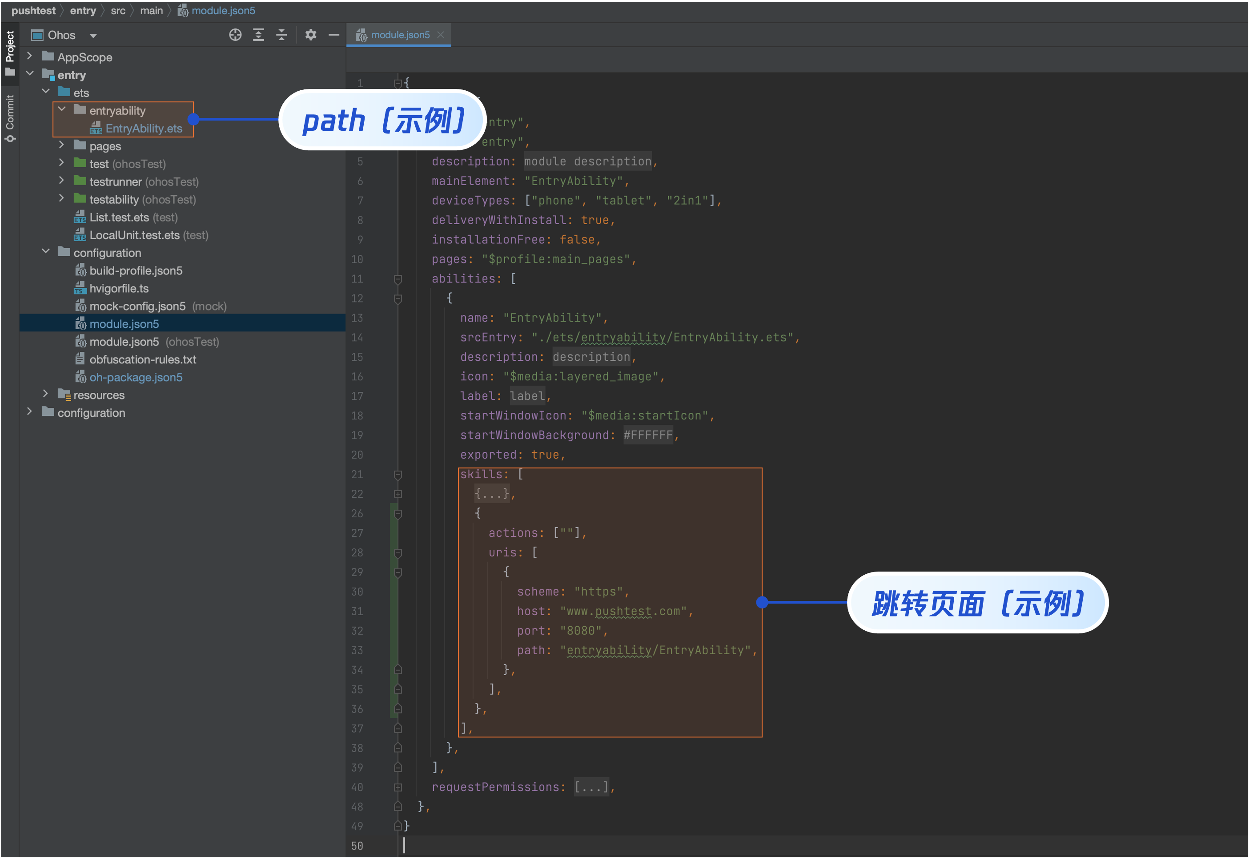Open the Commit tool window tab
Viewport: 1249px width, 858px height.
10,118
